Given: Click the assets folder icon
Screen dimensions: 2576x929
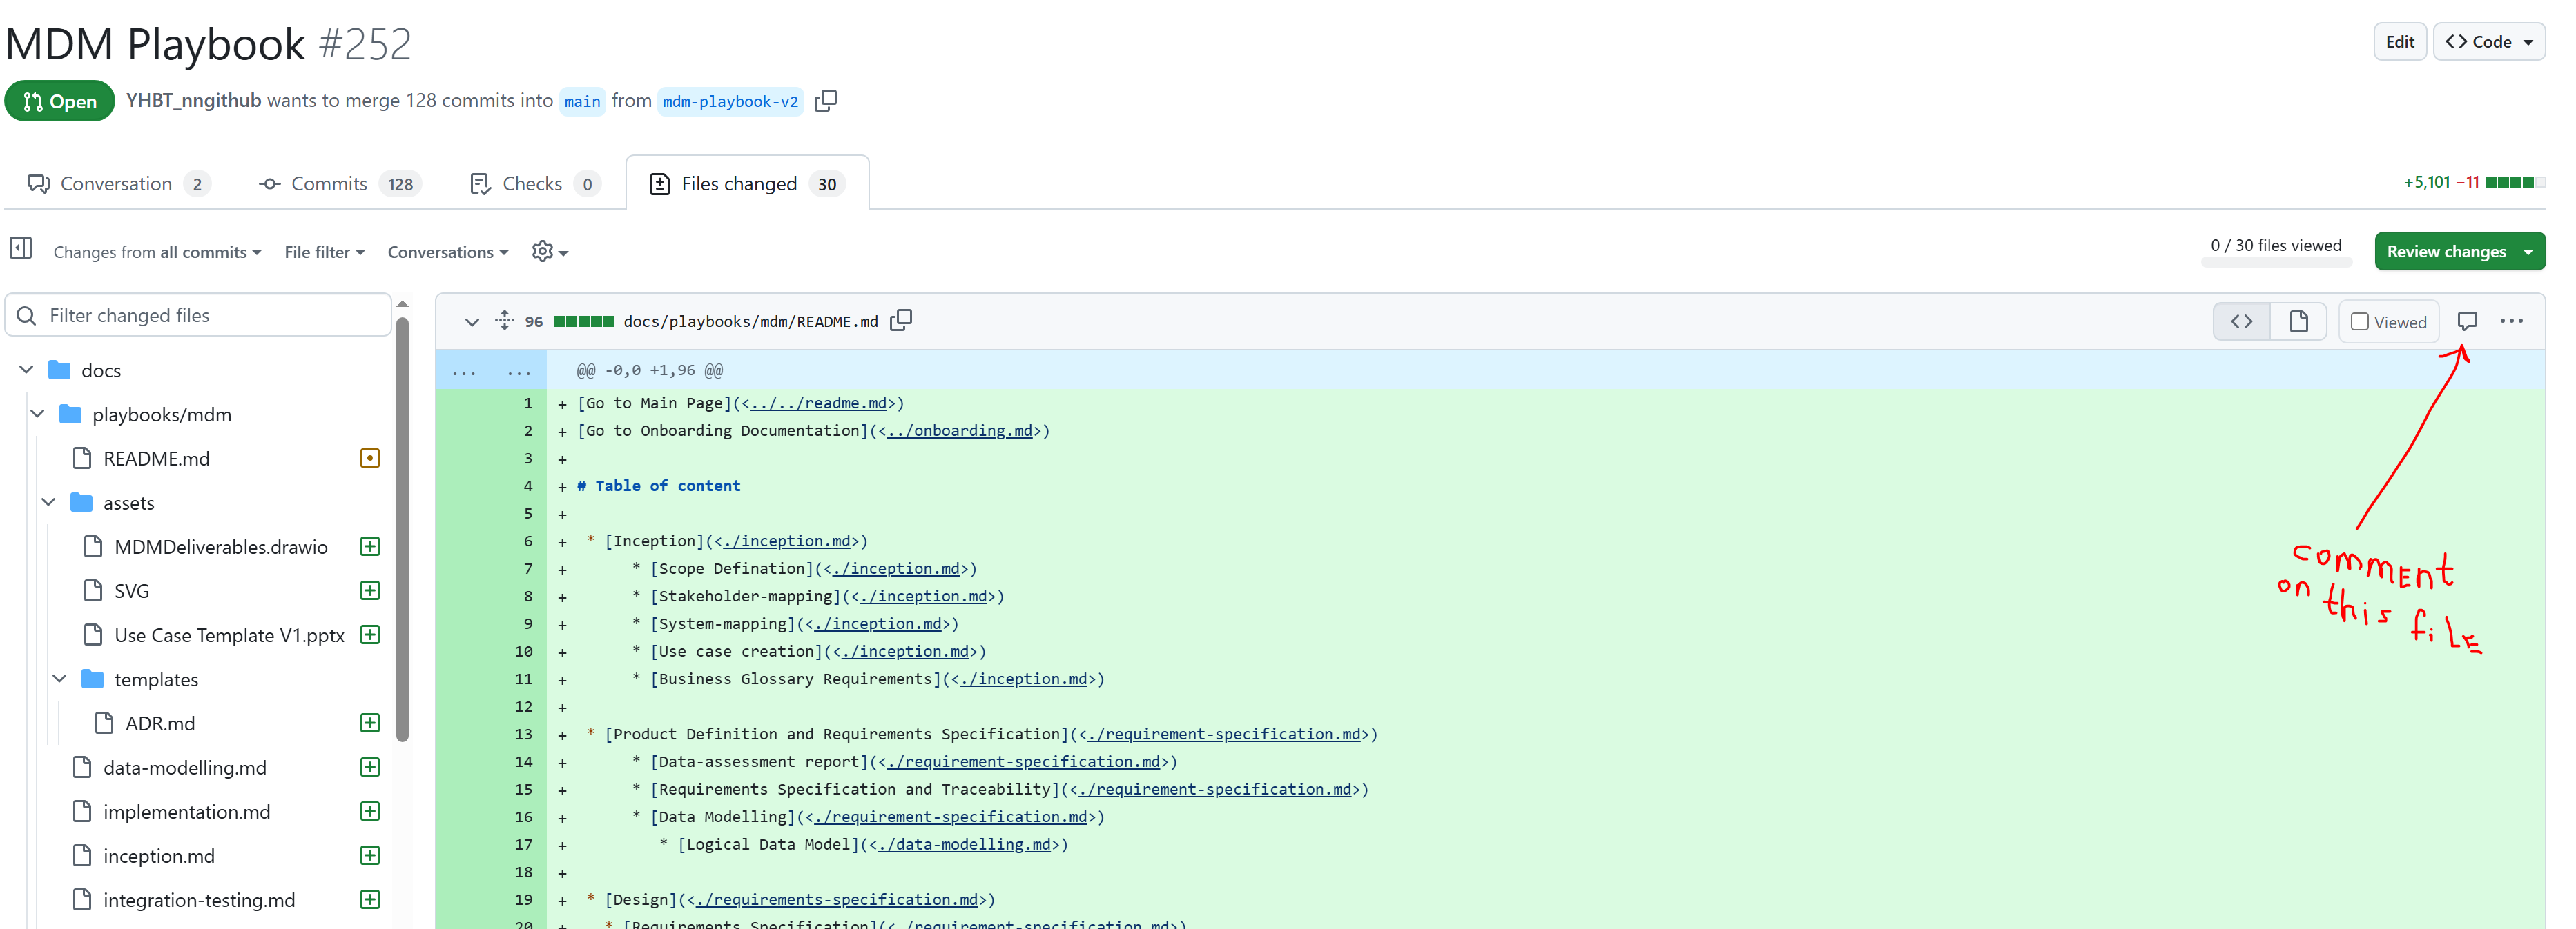Looking at the screenshot, I should (82, 503).
